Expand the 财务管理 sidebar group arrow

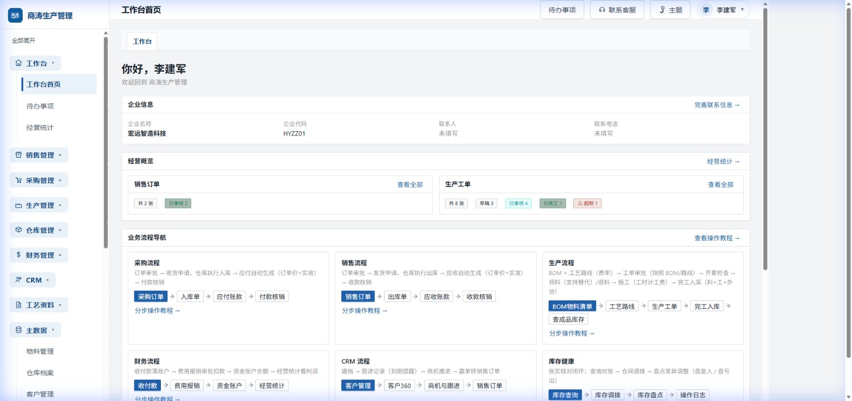click(60, 255)
